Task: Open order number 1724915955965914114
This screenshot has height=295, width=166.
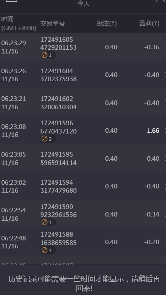Action: pos(58,158)
